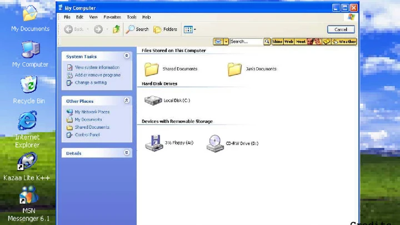Collapse the Other Places panel
Screen dimensions: 400x225
pyautogui.click(x=127, y=101)
